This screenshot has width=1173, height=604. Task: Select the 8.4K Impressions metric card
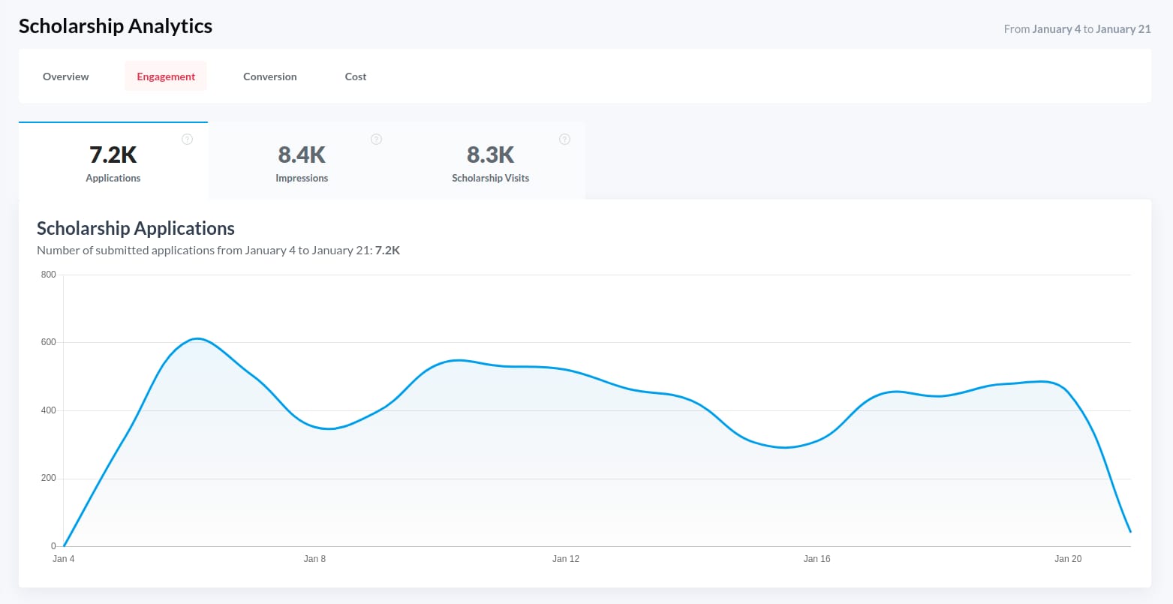302,161
